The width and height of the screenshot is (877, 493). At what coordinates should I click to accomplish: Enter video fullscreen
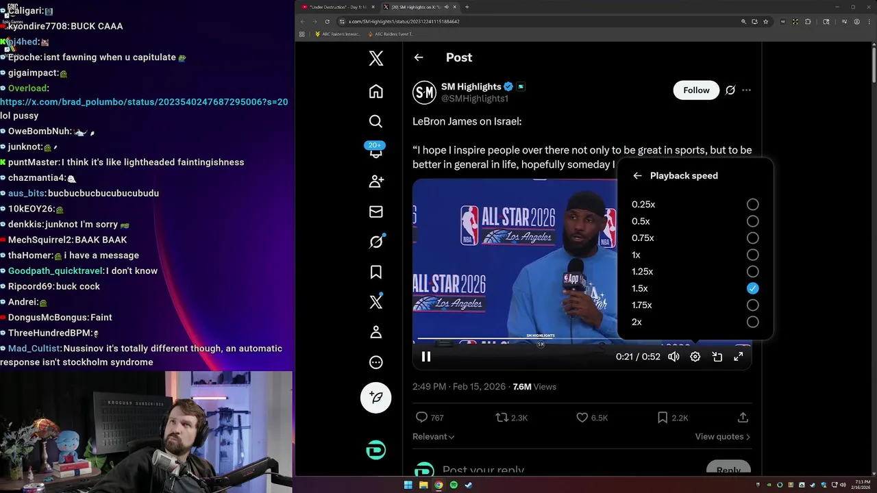coord(738,357)
